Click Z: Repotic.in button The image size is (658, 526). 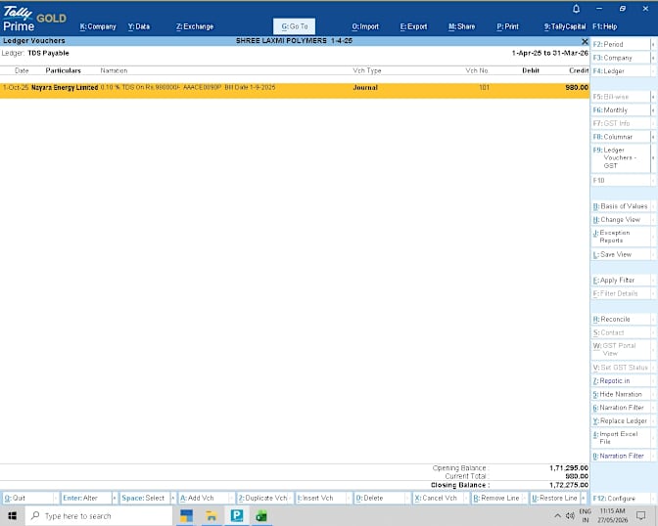pos(621,380)
